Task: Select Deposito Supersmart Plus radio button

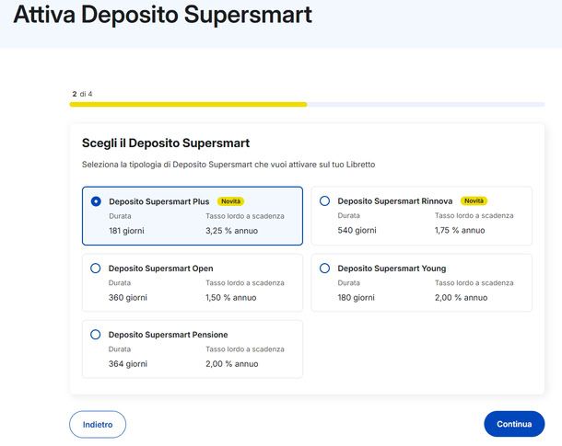Action: 96,201
